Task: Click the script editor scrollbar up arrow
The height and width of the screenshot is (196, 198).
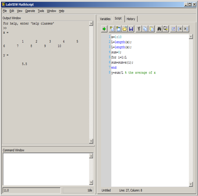Action: click(x=191, y=37)
